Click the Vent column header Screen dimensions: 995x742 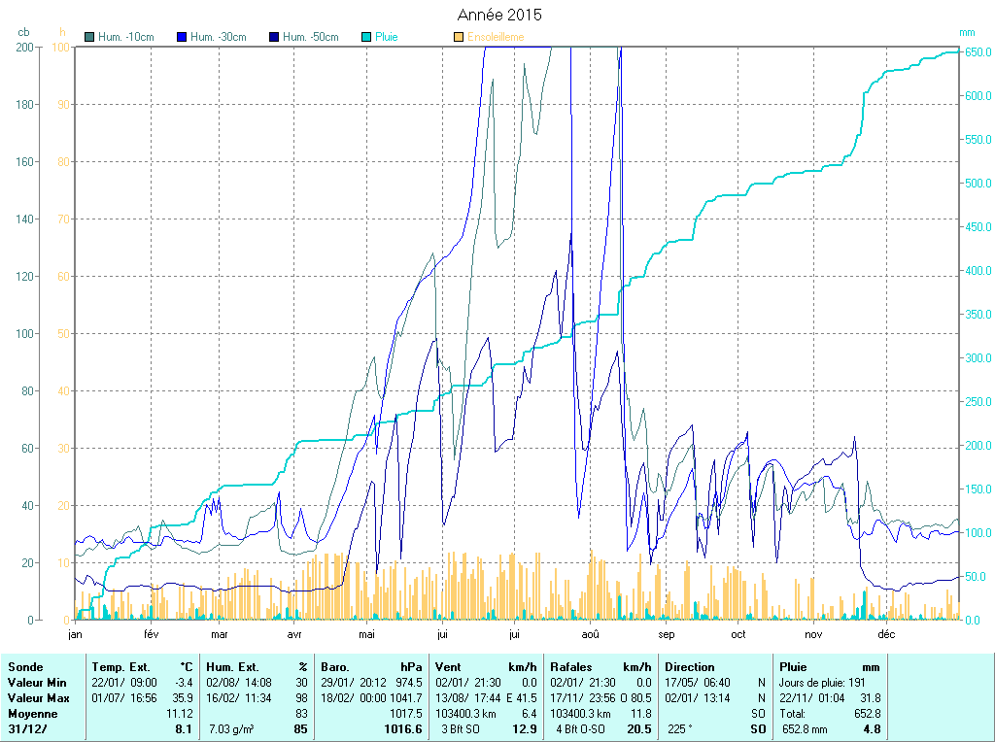point(448,667)
